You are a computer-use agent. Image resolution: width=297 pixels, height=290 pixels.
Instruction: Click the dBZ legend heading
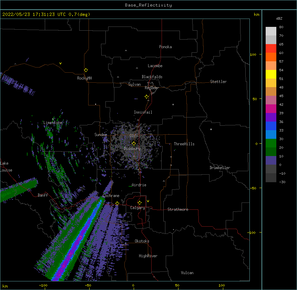click(279, 19)
